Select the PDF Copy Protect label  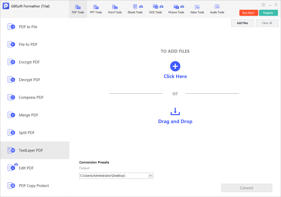34,186
